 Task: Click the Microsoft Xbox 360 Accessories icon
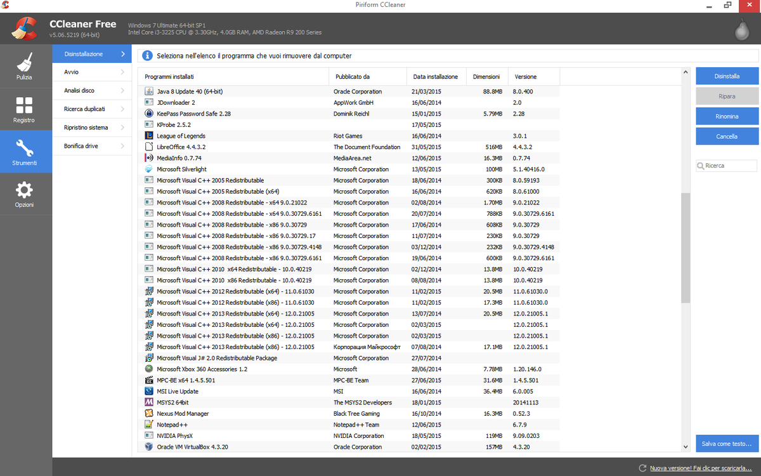point(149,369)
